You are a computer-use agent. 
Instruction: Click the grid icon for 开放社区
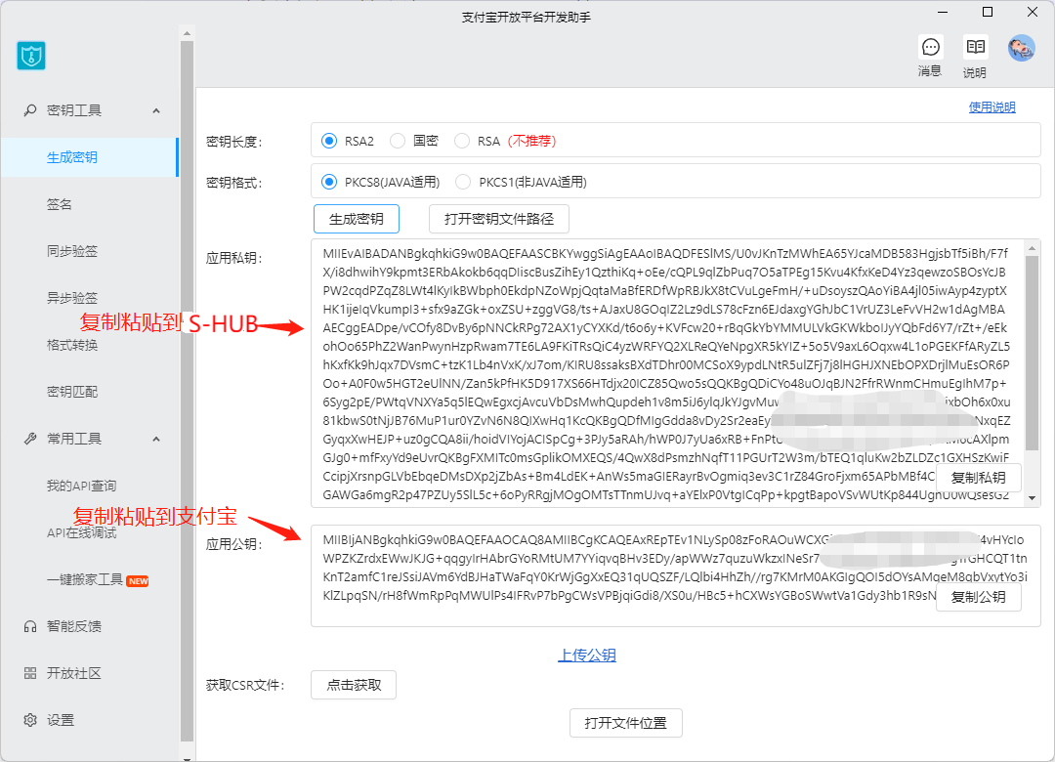click(30, 673)
